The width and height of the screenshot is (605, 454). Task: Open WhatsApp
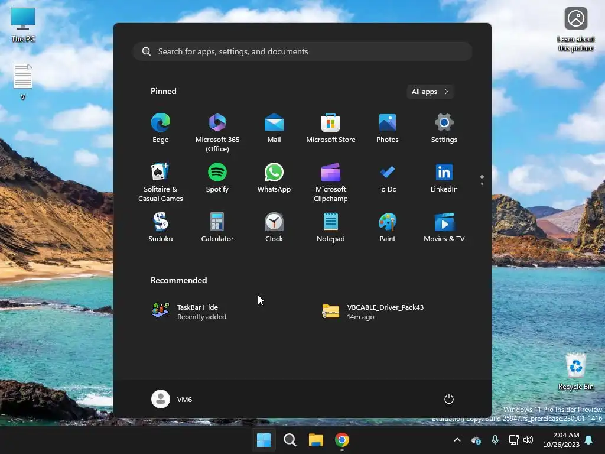point(274,178)
